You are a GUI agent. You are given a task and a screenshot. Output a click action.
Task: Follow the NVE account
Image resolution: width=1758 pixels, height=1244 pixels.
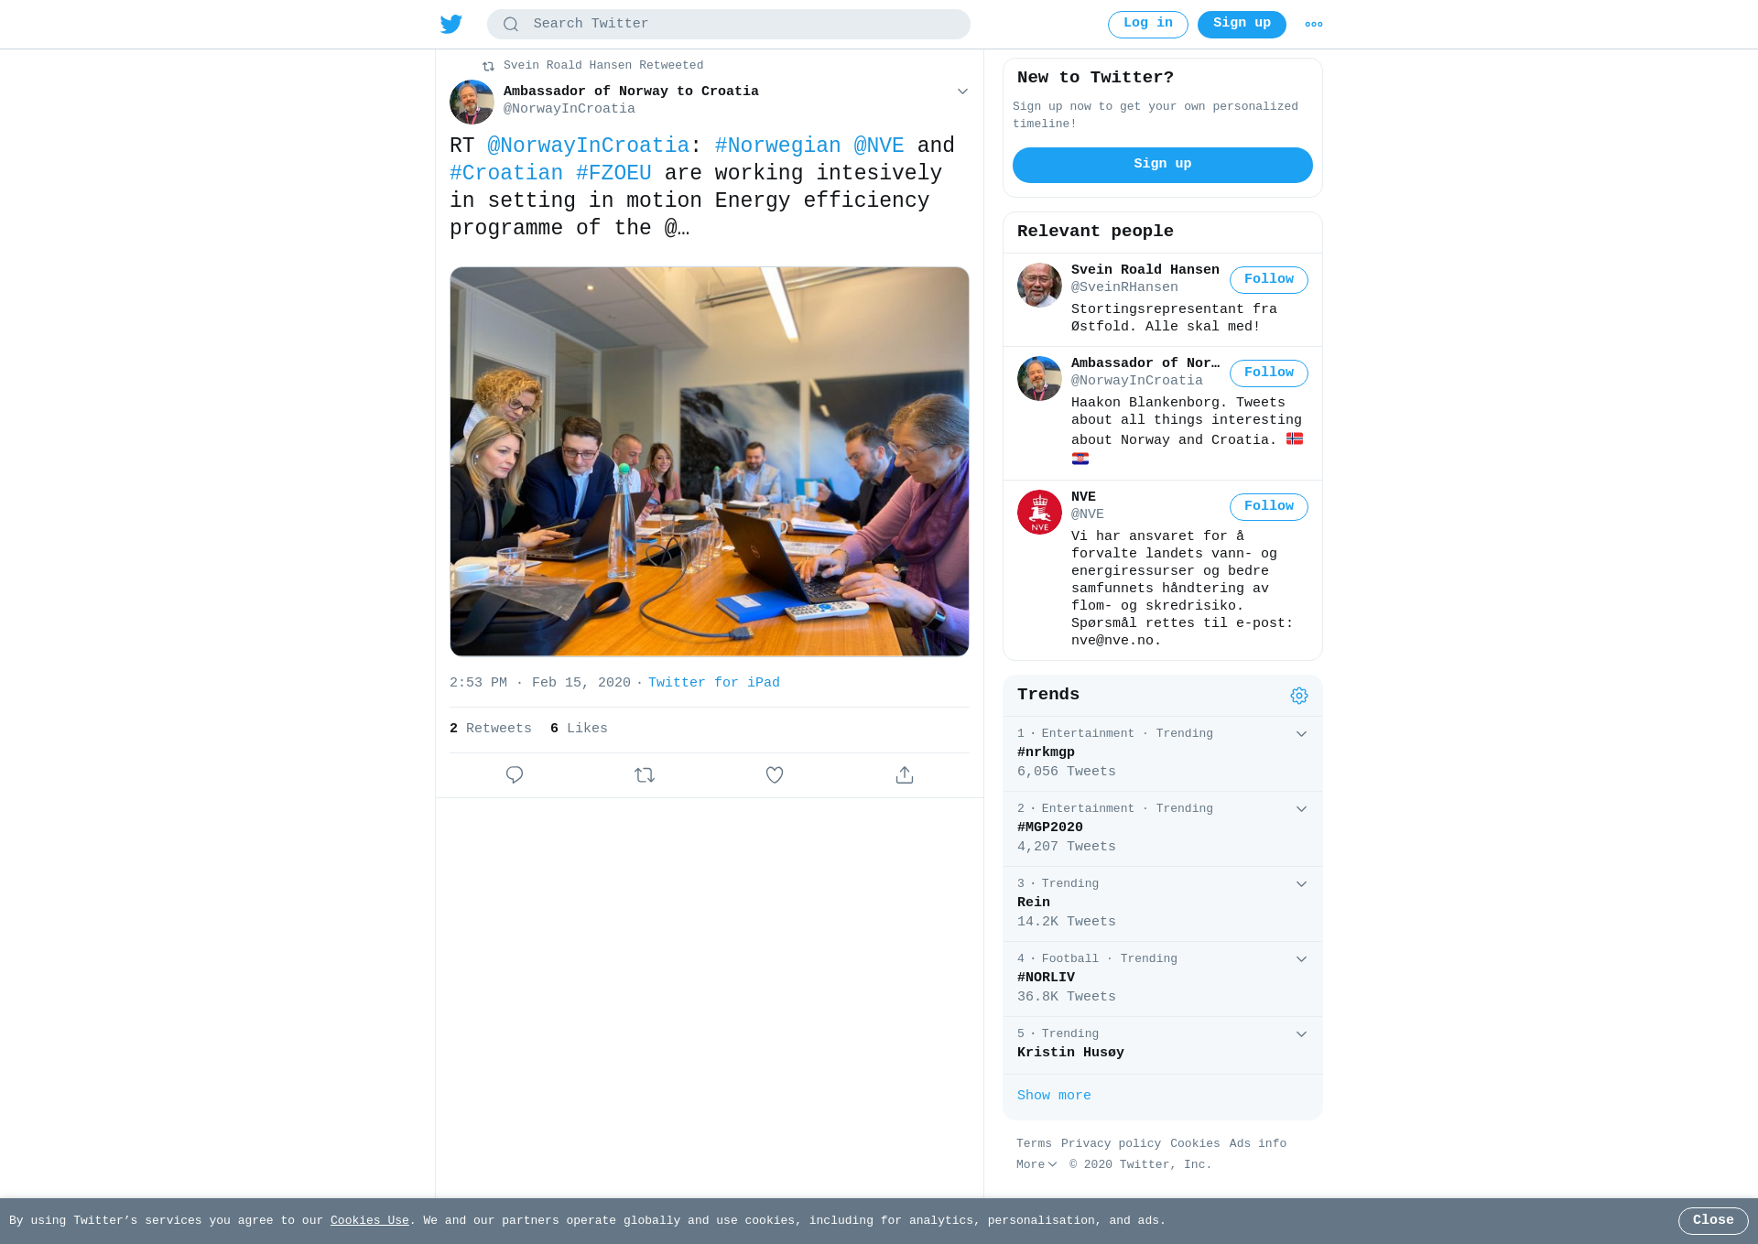[x=1269, y=507]
